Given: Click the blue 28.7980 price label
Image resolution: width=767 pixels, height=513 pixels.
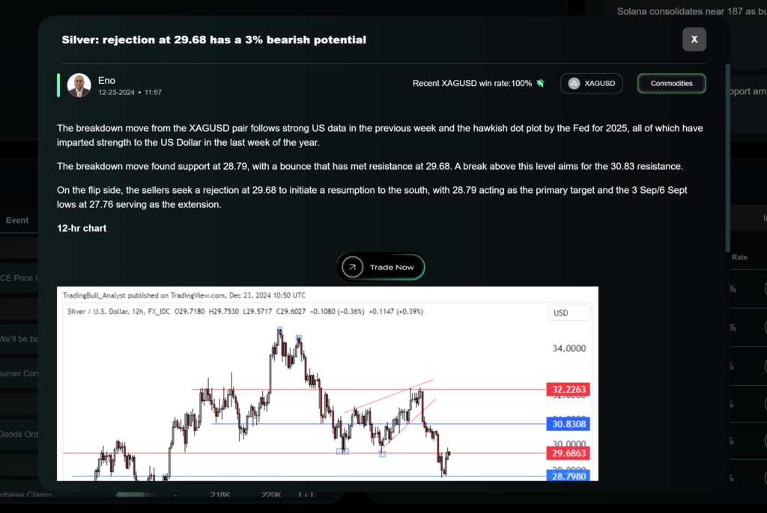Looking at the screenshot, I should coord(567,476).
